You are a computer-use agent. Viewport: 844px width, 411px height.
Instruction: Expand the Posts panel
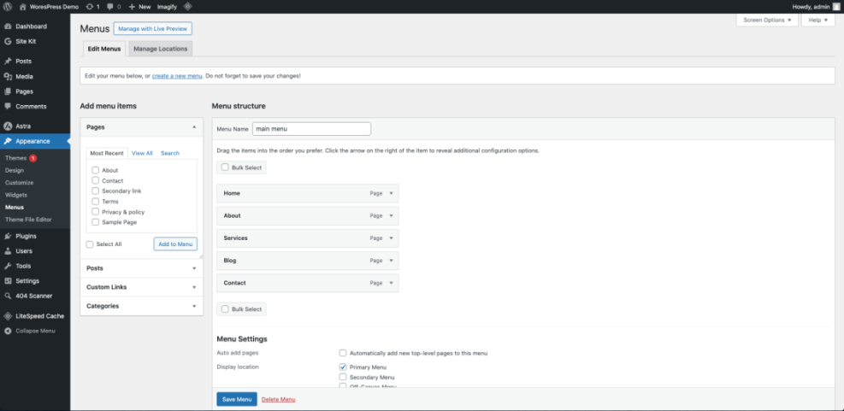click(x=142, y=268)
